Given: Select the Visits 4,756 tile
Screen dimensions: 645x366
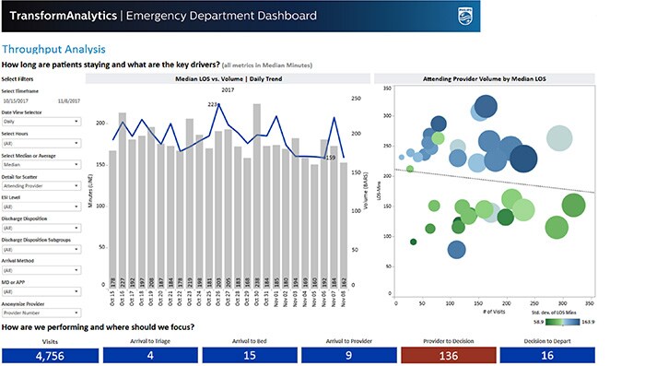Looking at the screenshot, I should point(50,356).
